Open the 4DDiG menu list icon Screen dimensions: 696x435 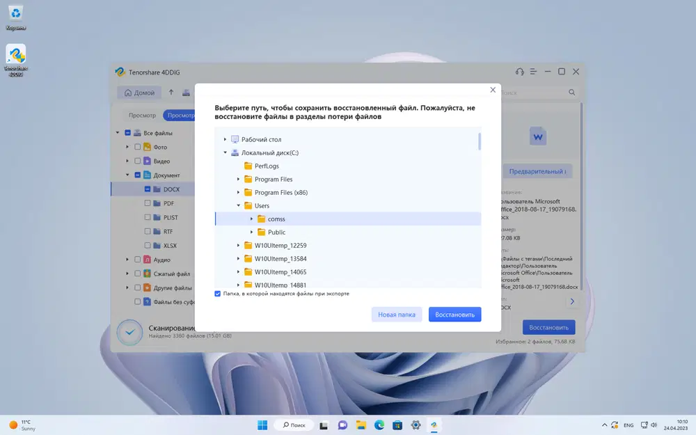[x=533, y=72]
